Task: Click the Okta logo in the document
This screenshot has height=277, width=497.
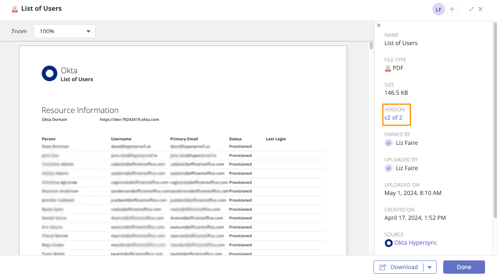Action: coord(50,73)
